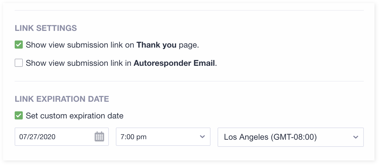Image resolution: width=379 pixels, height=165 pixels.
Task: Expand the Los Angeles timezone dropdown
Action: pyautogui.click(x=290, y=137)
